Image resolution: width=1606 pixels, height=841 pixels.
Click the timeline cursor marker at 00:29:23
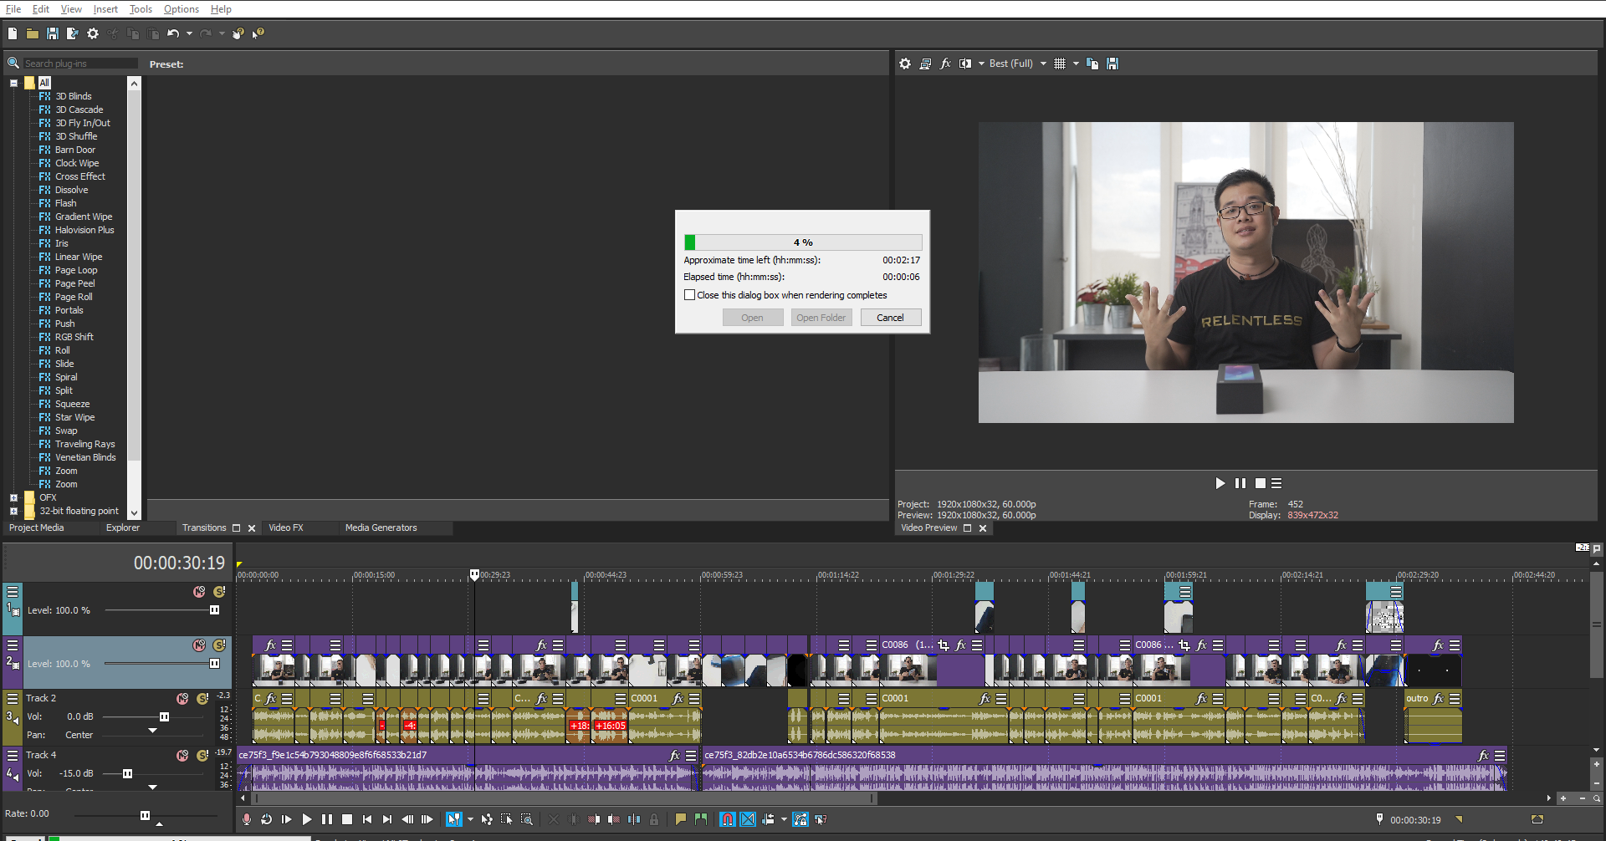click(474, 574)
